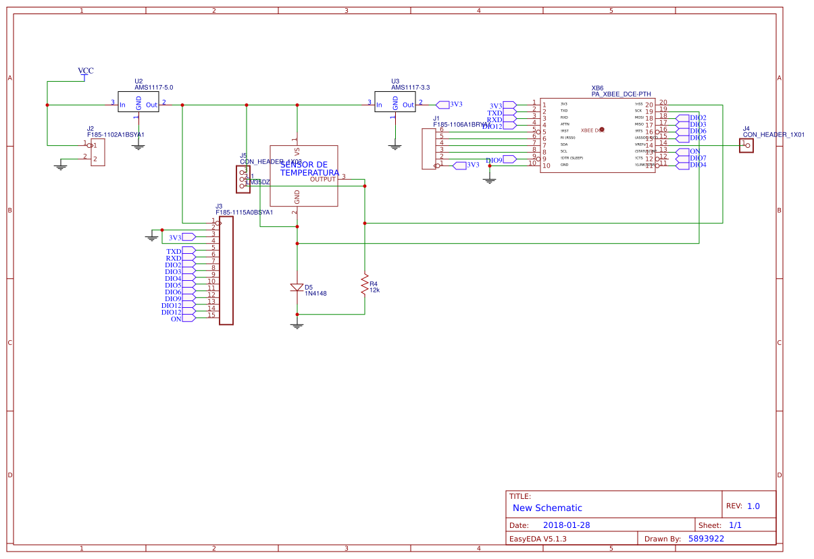The image size is (814, 559).
Task: Click the 3V3 net flag at U3 output
Action: coord(450,104)
